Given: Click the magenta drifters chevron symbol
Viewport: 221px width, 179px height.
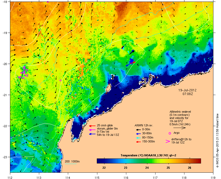Looking at the screenshot, I should pyautogui.click(x=168, y=141).
